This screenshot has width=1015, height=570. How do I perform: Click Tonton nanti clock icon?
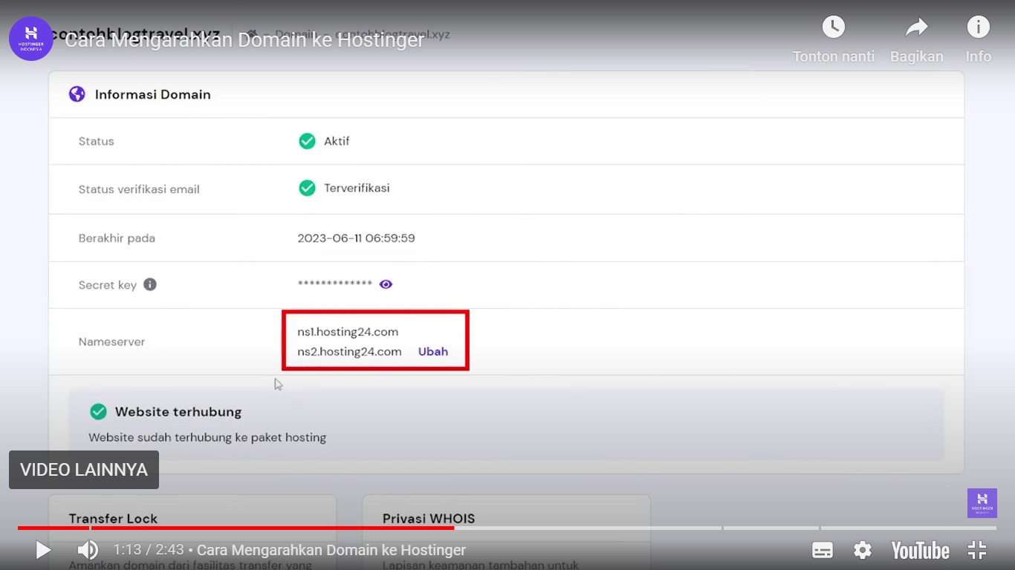tap(833, 27)
